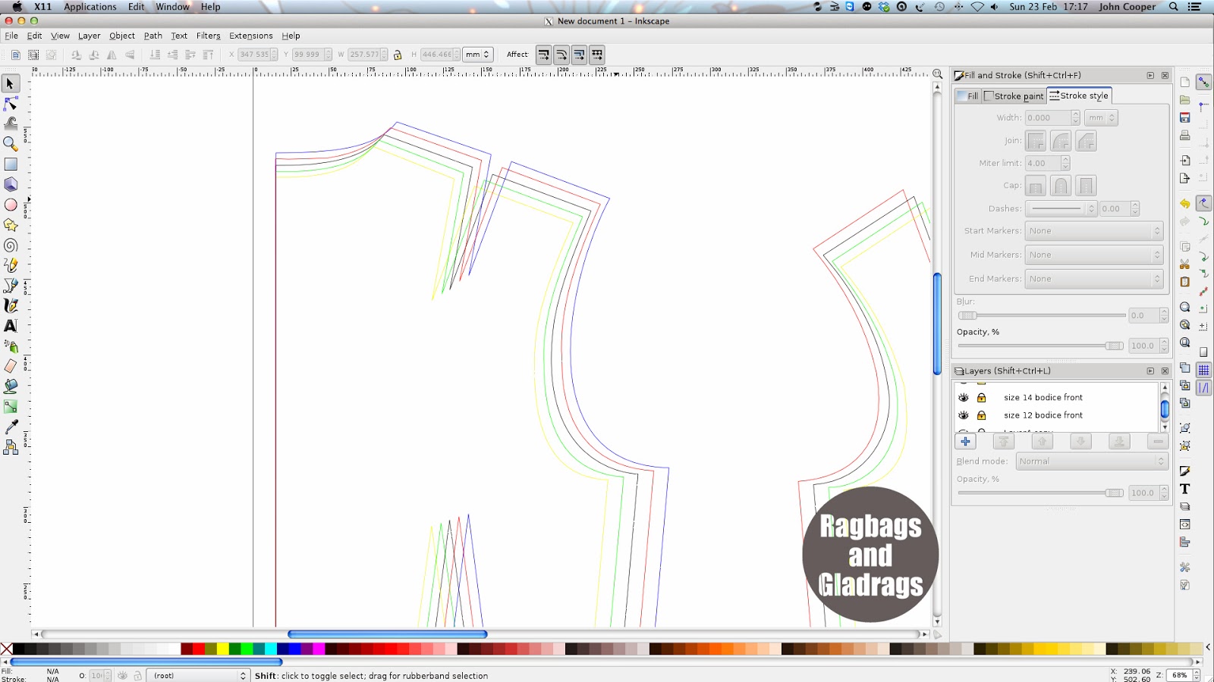The width and height of the screenshot is (1214, 682).
Task: Switch to the Stroke paint tab
Action: [1014, 96]
